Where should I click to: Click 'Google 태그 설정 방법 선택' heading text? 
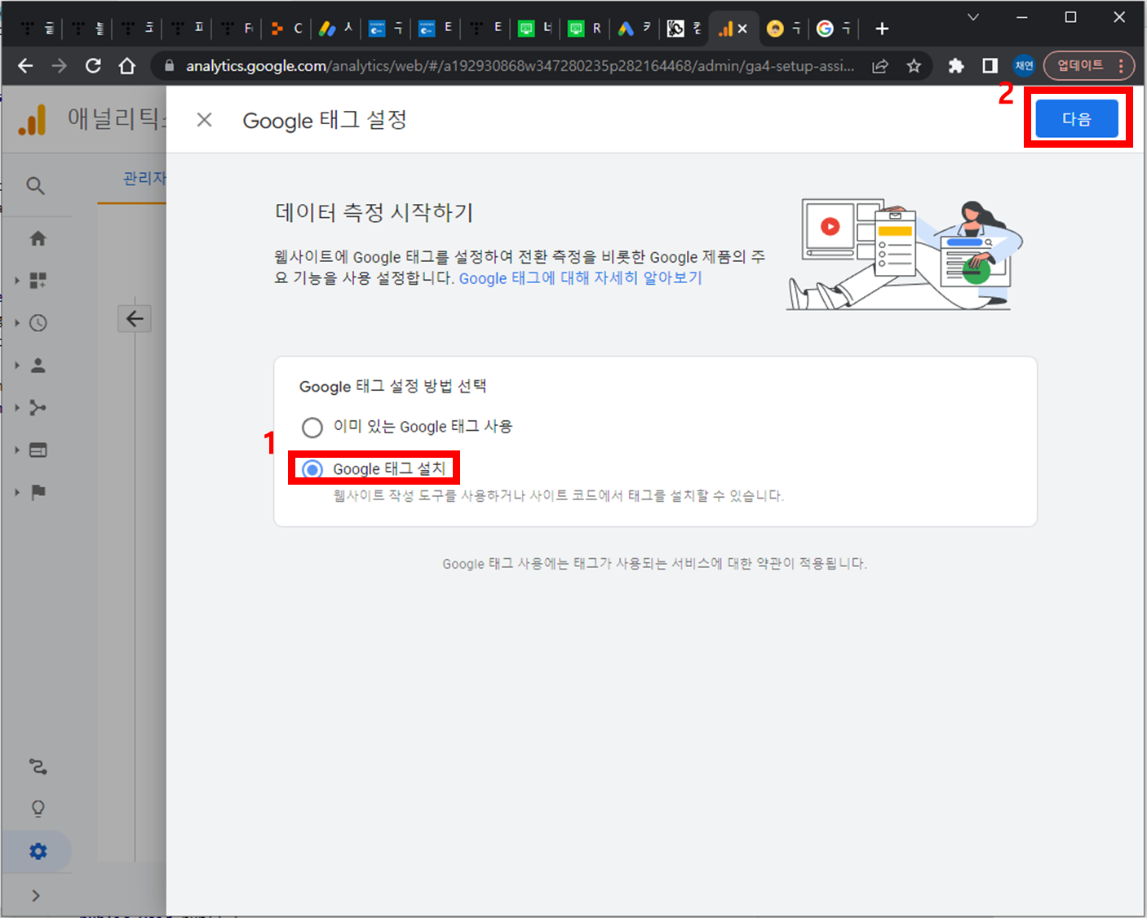pos(392,386)
